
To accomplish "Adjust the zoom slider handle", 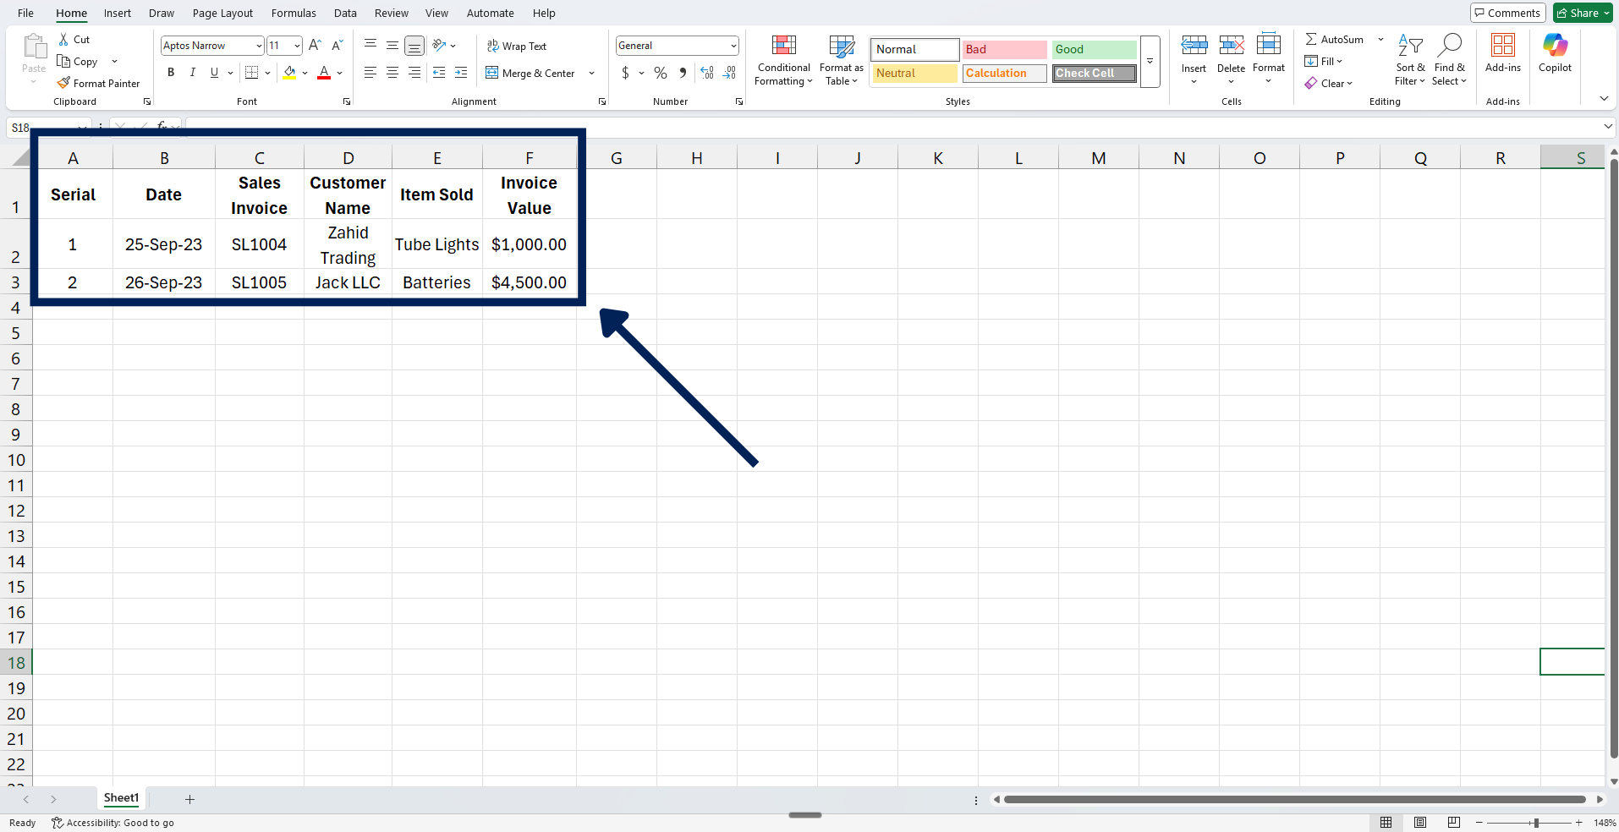I will click(x=1536, y=823).
